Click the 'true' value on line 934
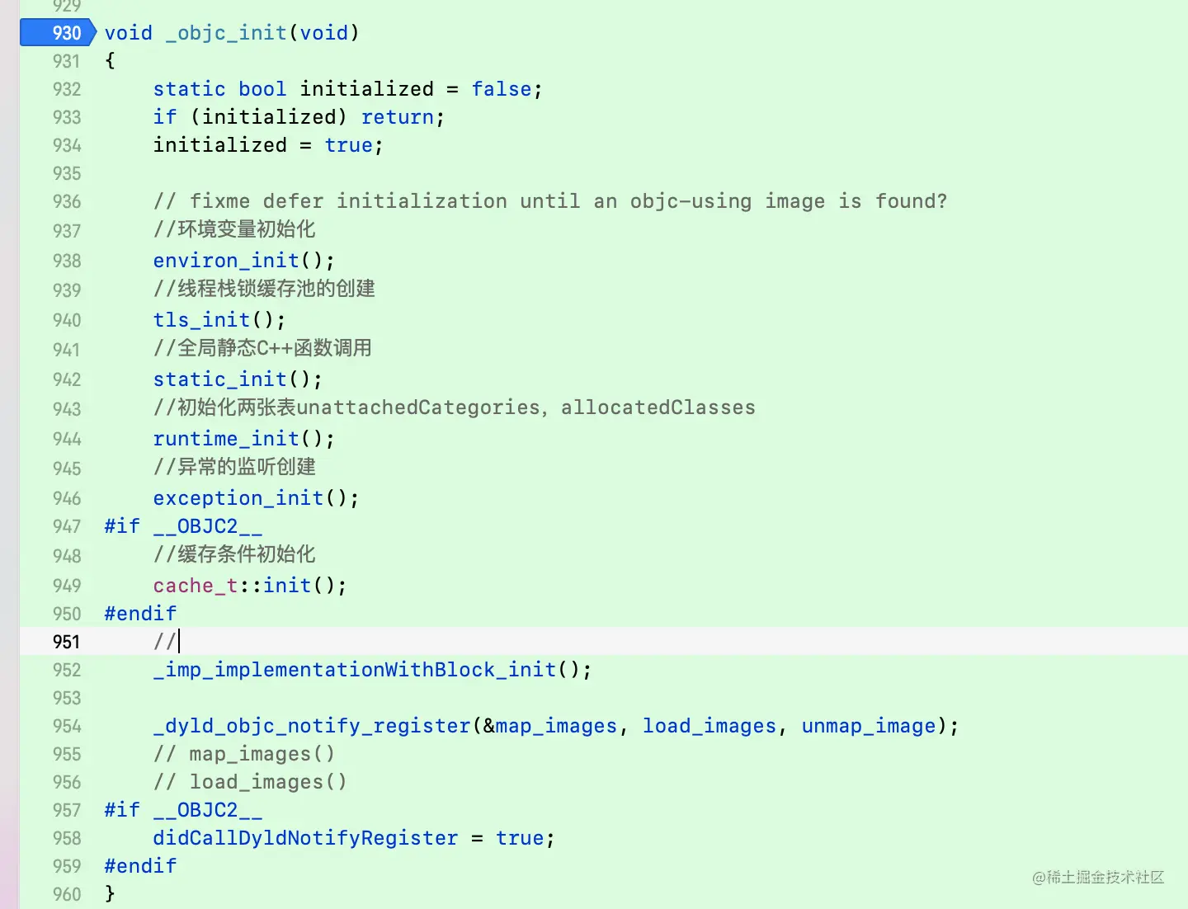 [x=348, y=145]
